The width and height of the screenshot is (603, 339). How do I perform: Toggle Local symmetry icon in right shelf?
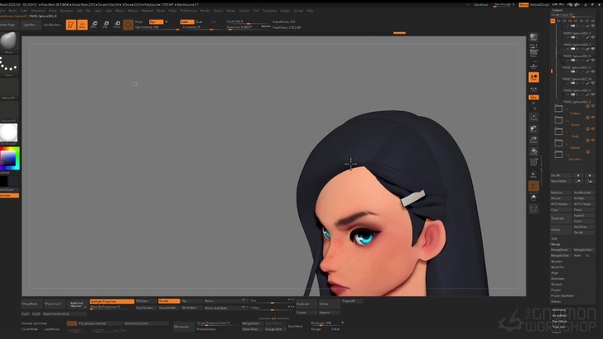tap(534, 77)
